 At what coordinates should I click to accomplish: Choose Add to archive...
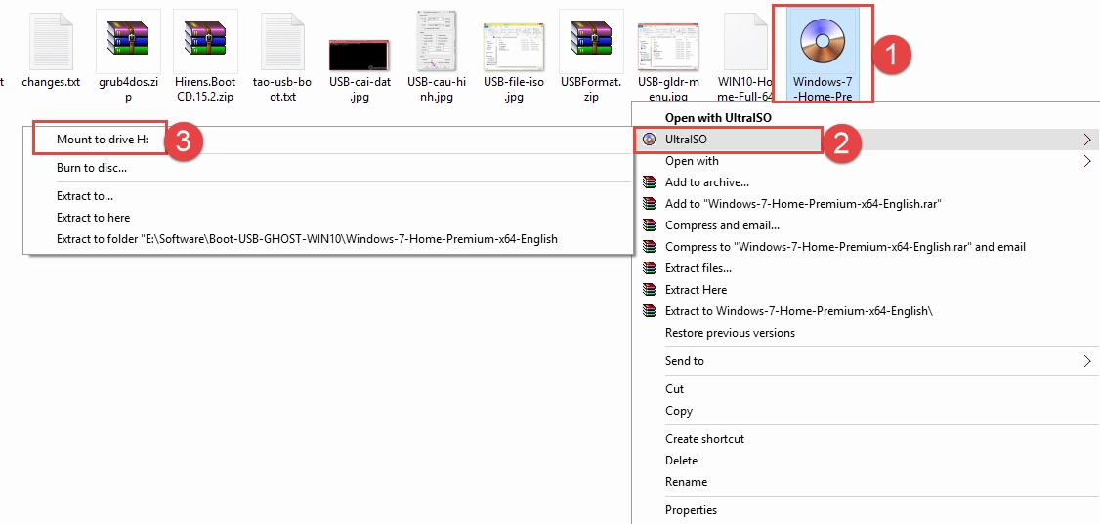[706, 182]
